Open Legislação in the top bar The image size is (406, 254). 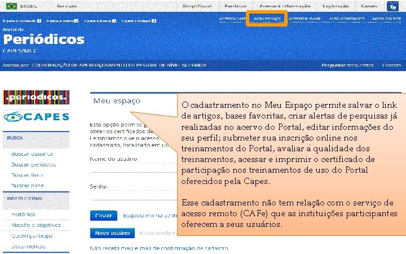[x=336, y=6]
